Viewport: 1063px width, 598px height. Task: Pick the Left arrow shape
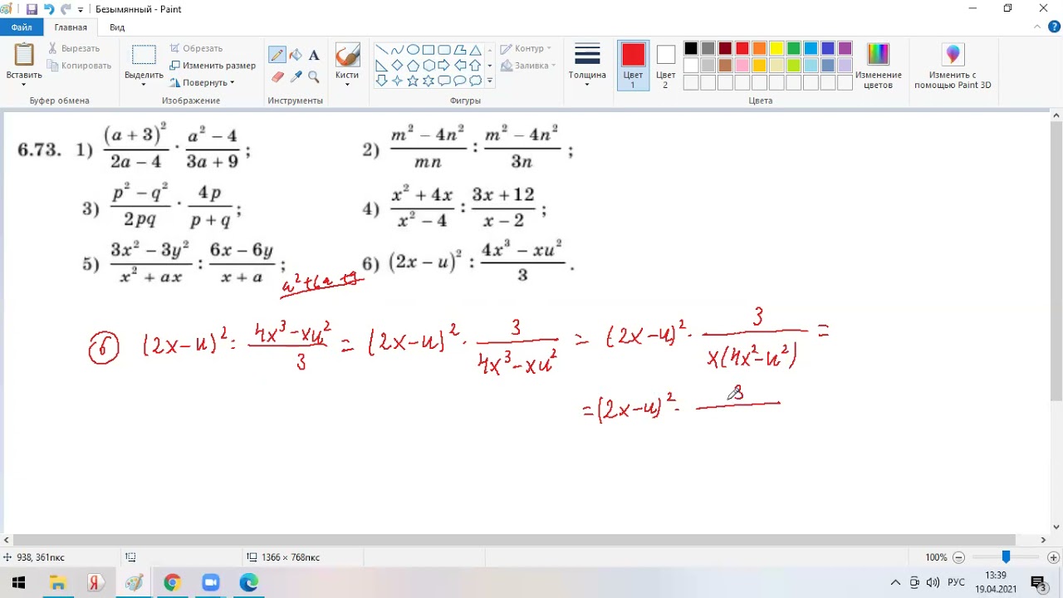459,66
